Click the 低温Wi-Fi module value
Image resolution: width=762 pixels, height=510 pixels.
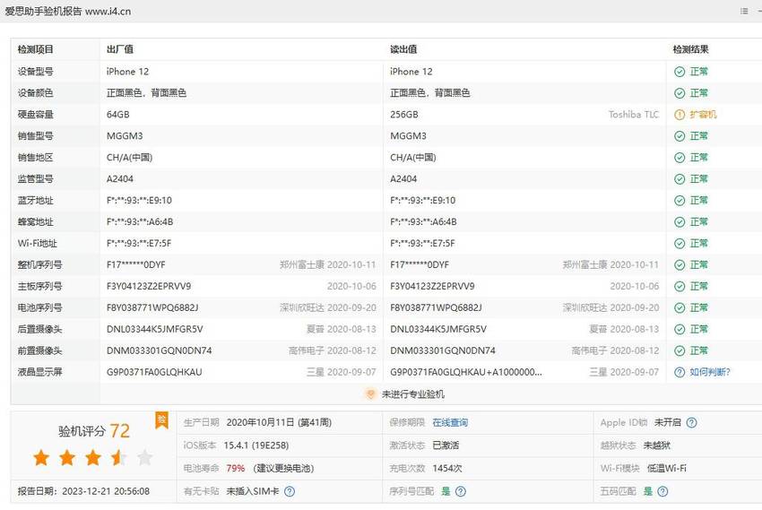click(667, 468)
